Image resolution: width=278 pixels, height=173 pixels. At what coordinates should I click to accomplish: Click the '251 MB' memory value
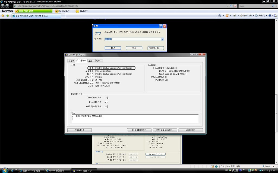pyautogui.click(x=99, y=80)
